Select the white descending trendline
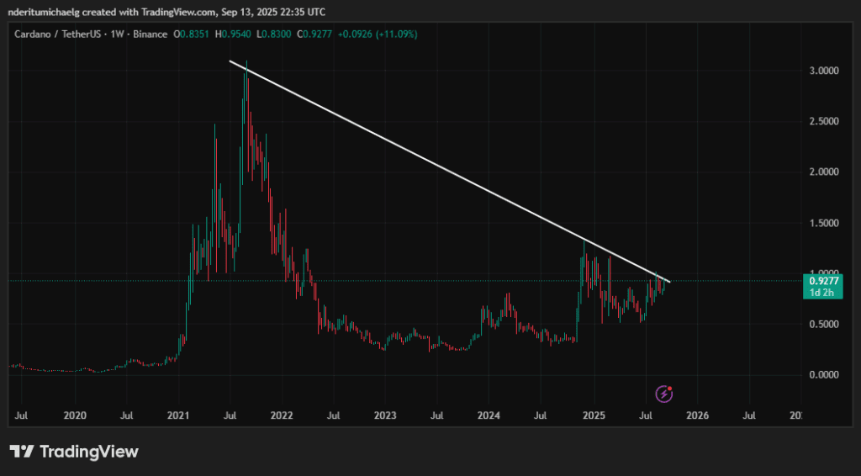Viewport: 861px width, 476px height. point(450,172)
